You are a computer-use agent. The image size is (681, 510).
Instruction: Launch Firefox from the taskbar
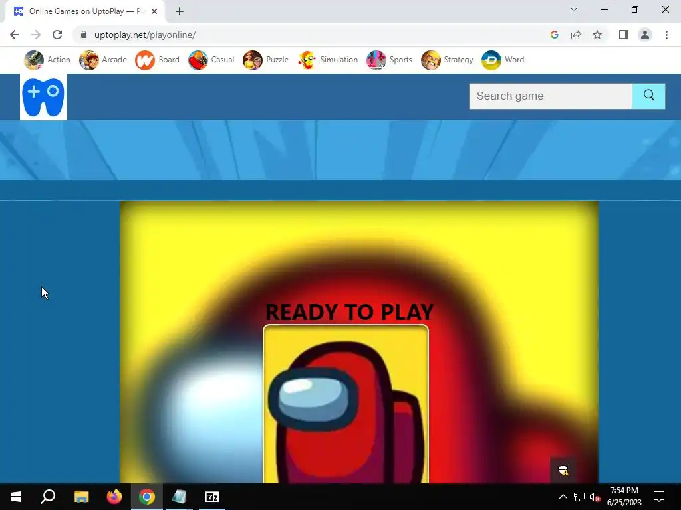coord(114,497)
